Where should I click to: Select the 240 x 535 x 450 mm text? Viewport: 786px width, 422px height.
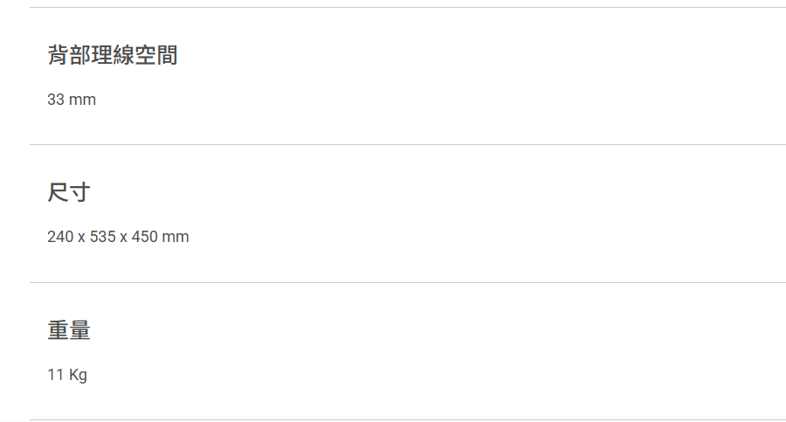coord(118,237)
